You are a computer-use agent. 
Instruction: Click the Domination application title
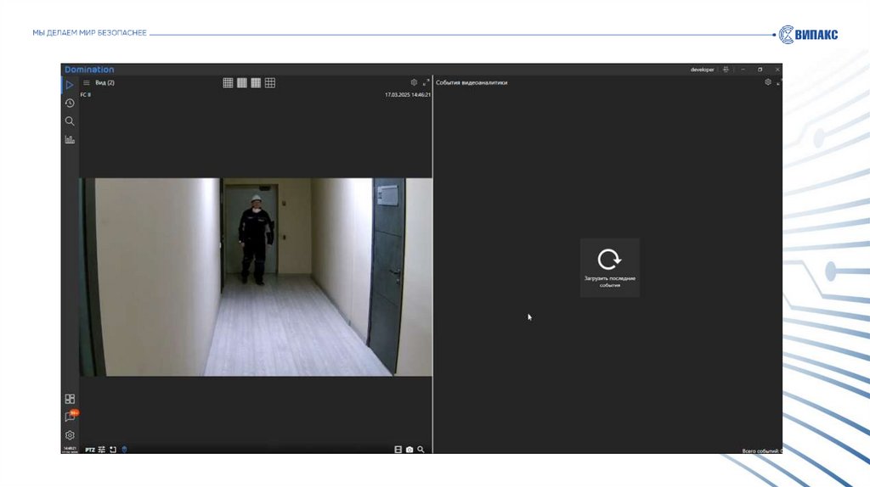89,70
